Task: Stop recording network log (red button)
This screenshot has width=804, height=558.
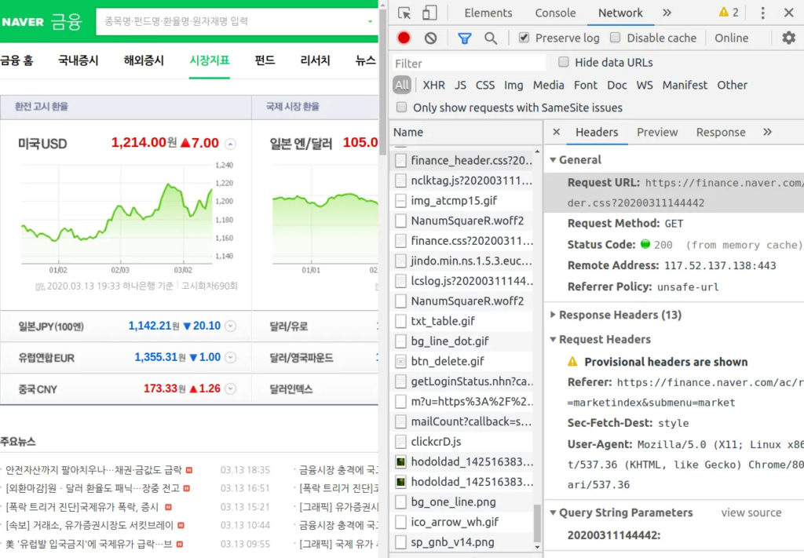Action: (x=404, y=38)
